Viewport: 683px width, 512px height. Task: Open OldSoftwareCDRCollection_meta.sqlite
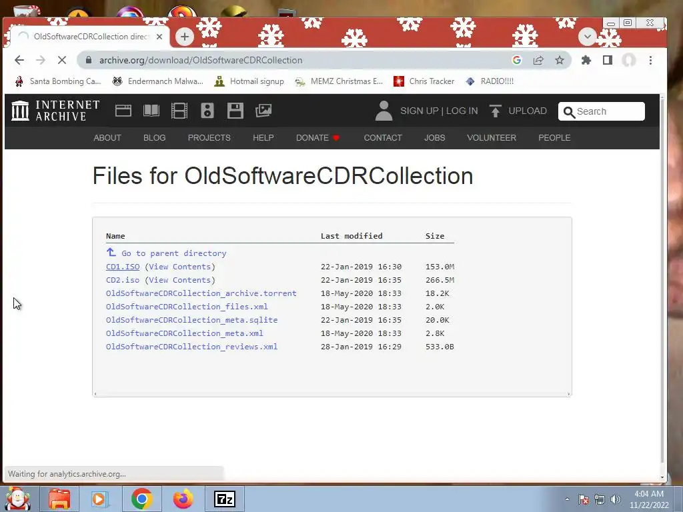coord(191,320)
